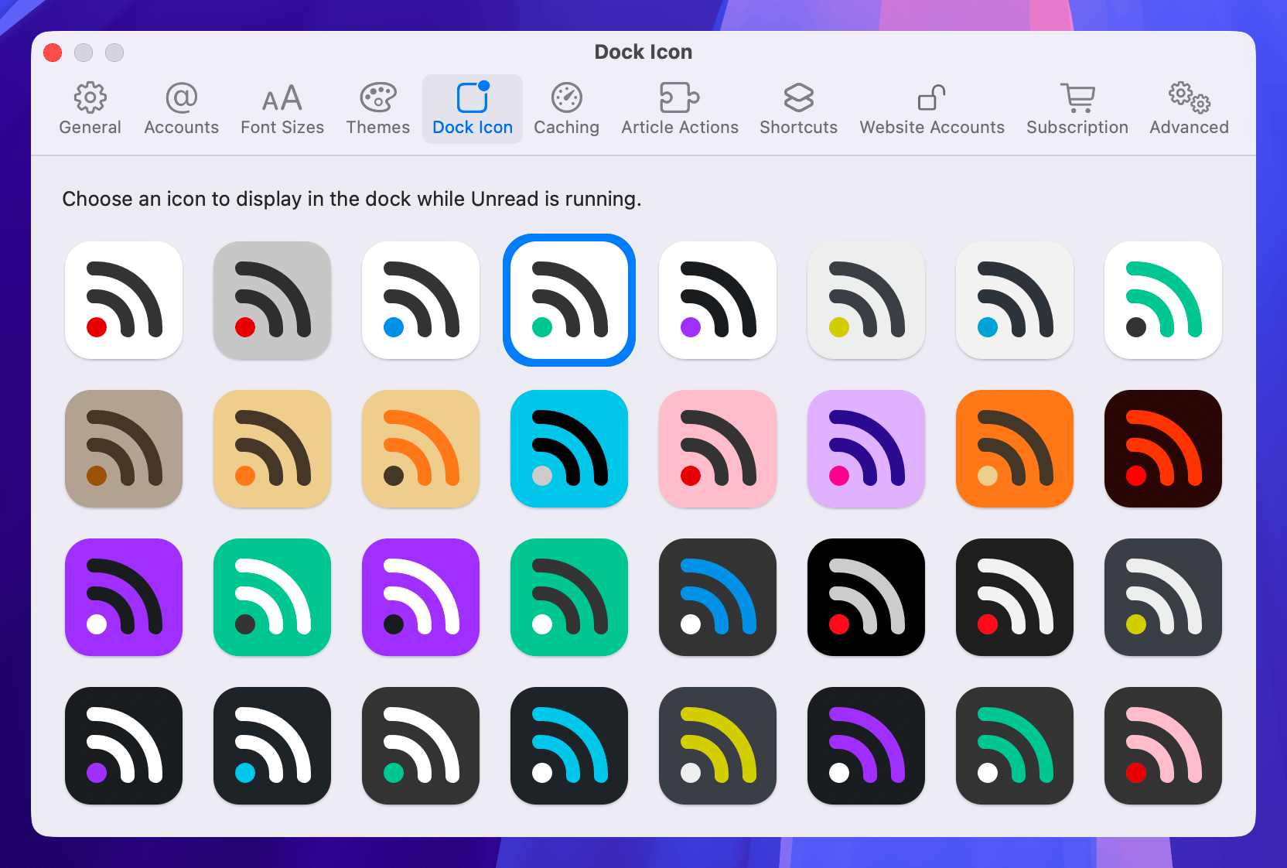
Task: Open the Font Sizes settings
Action: click(282, 108)
